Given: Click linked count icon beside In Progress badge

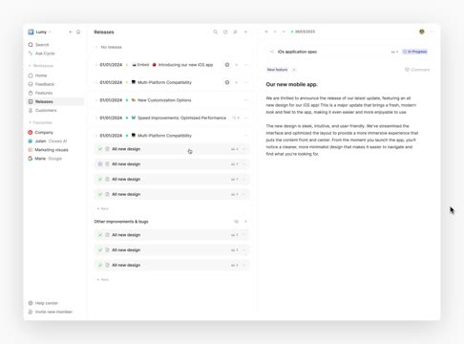Looking at the screenshot, I should [394, 52].
